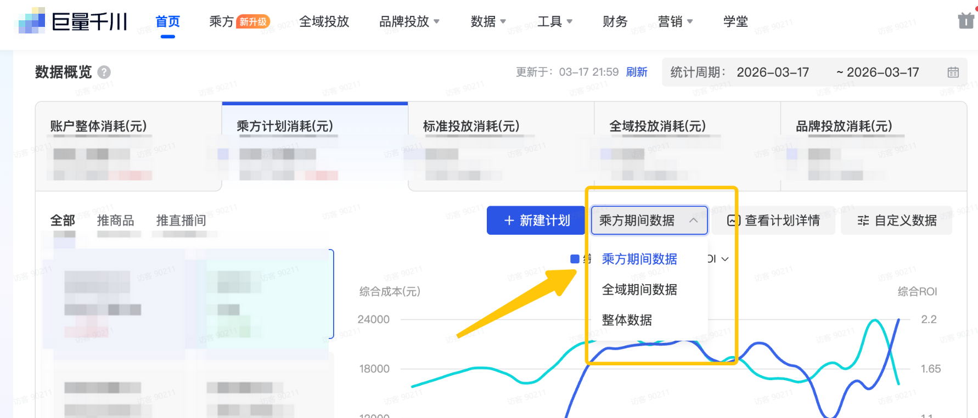The width and height of the screenshot is (978, 418).
Task: Choose 乘方期间数据 option in list
Action: click(639, 259)
